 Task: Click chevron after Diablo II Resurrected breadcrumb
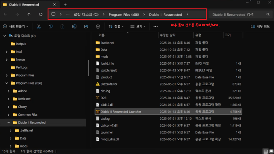point(187,14)
